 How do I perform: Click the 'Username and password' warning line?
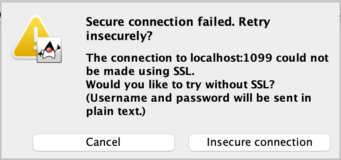tap(158, 98)
